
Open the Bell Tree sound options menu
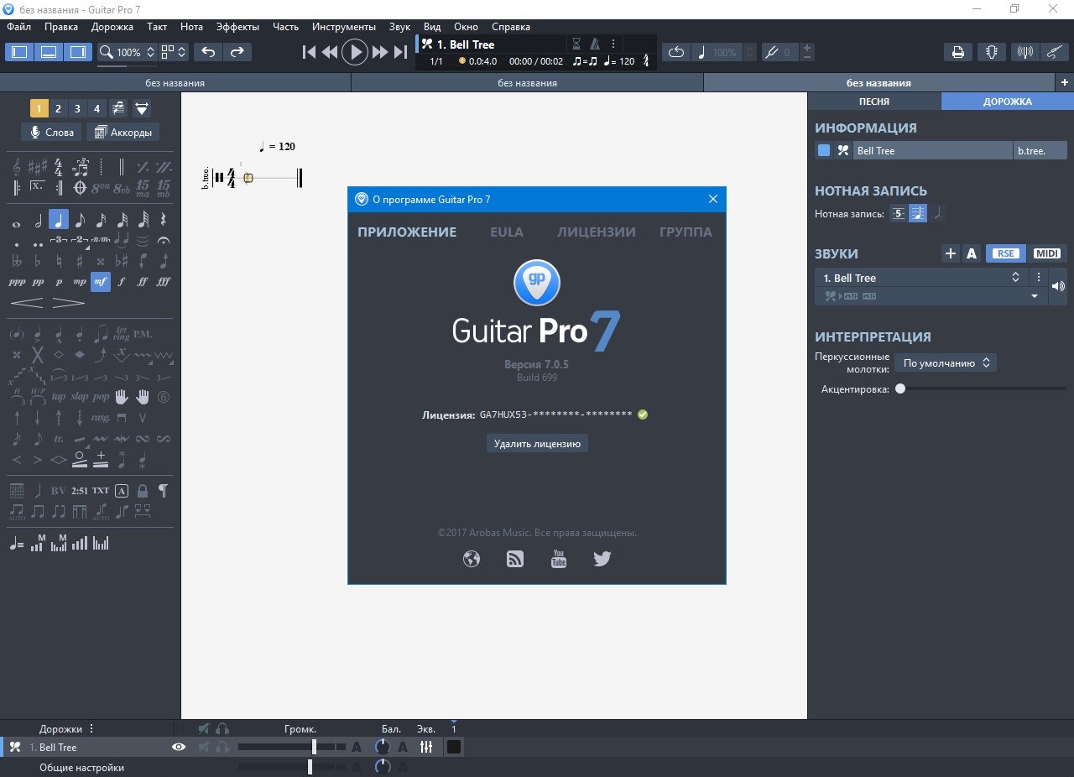click(x=1038, y=278)
